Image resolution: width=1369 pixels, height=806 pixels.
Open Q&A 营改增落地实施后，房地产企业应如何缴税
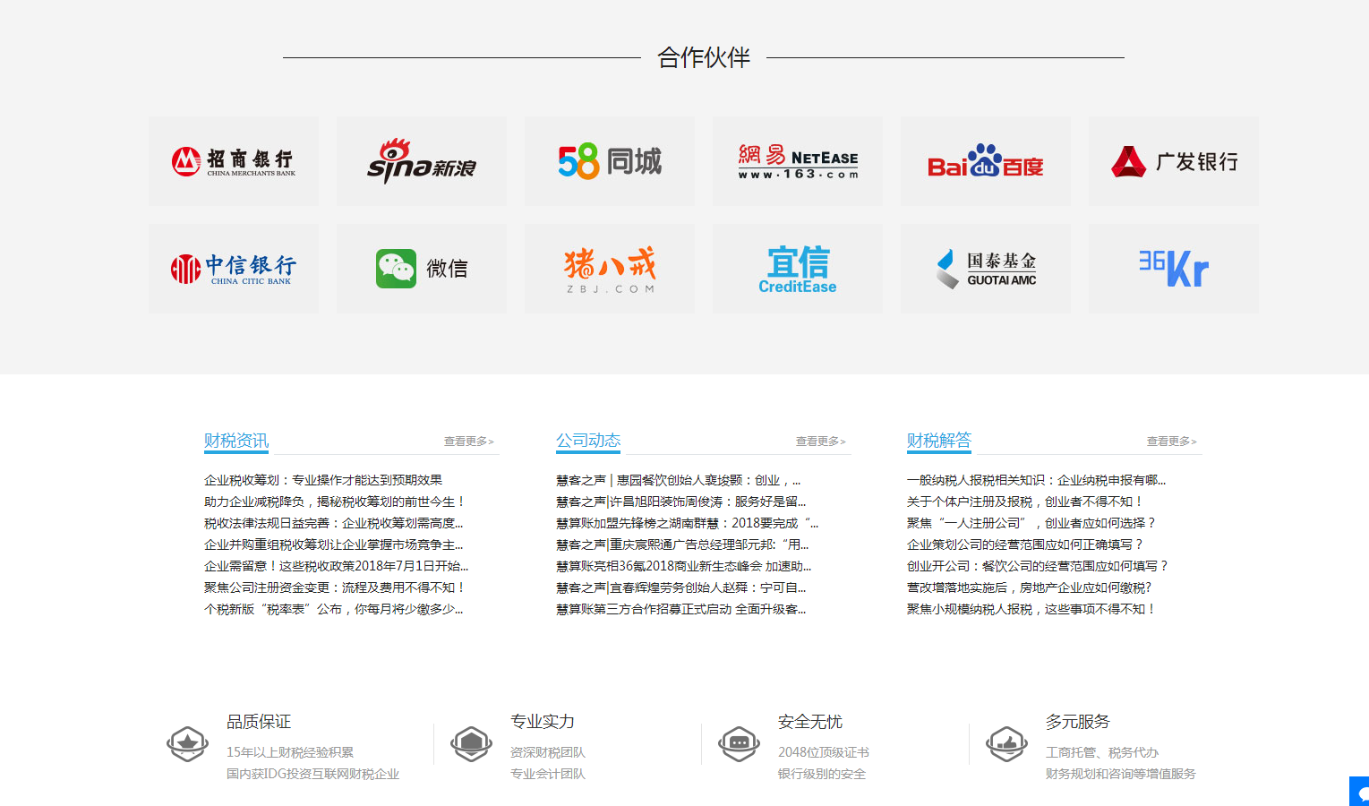[1030, 587]
